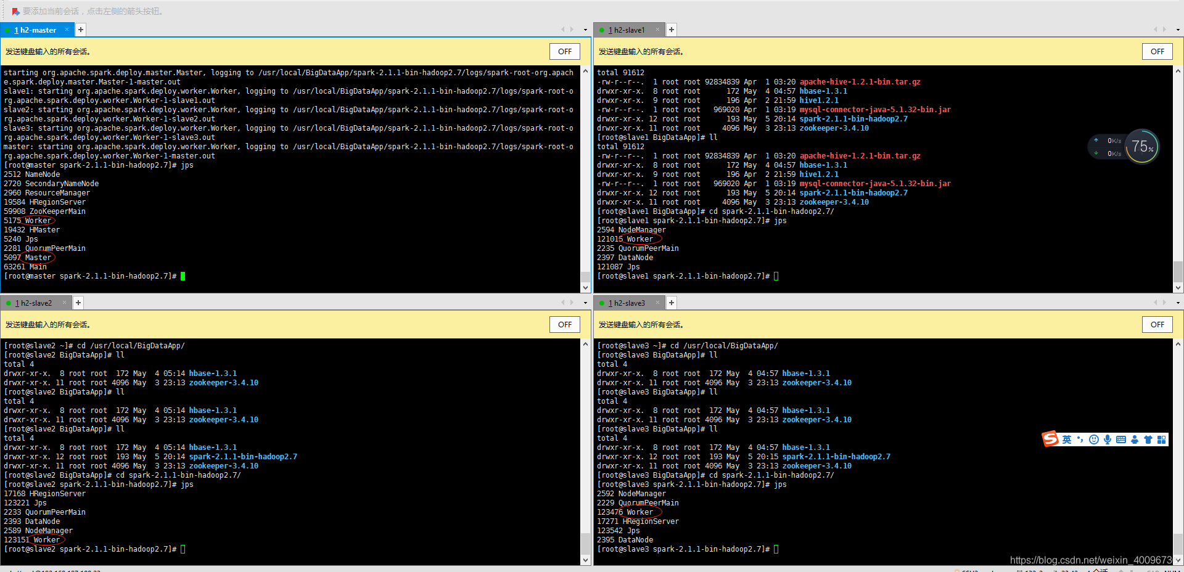Toggle the OFF switch in h2-master pane
Image resolution: width=1184 pixels, height=572 pixels.
tap(564, 51)
